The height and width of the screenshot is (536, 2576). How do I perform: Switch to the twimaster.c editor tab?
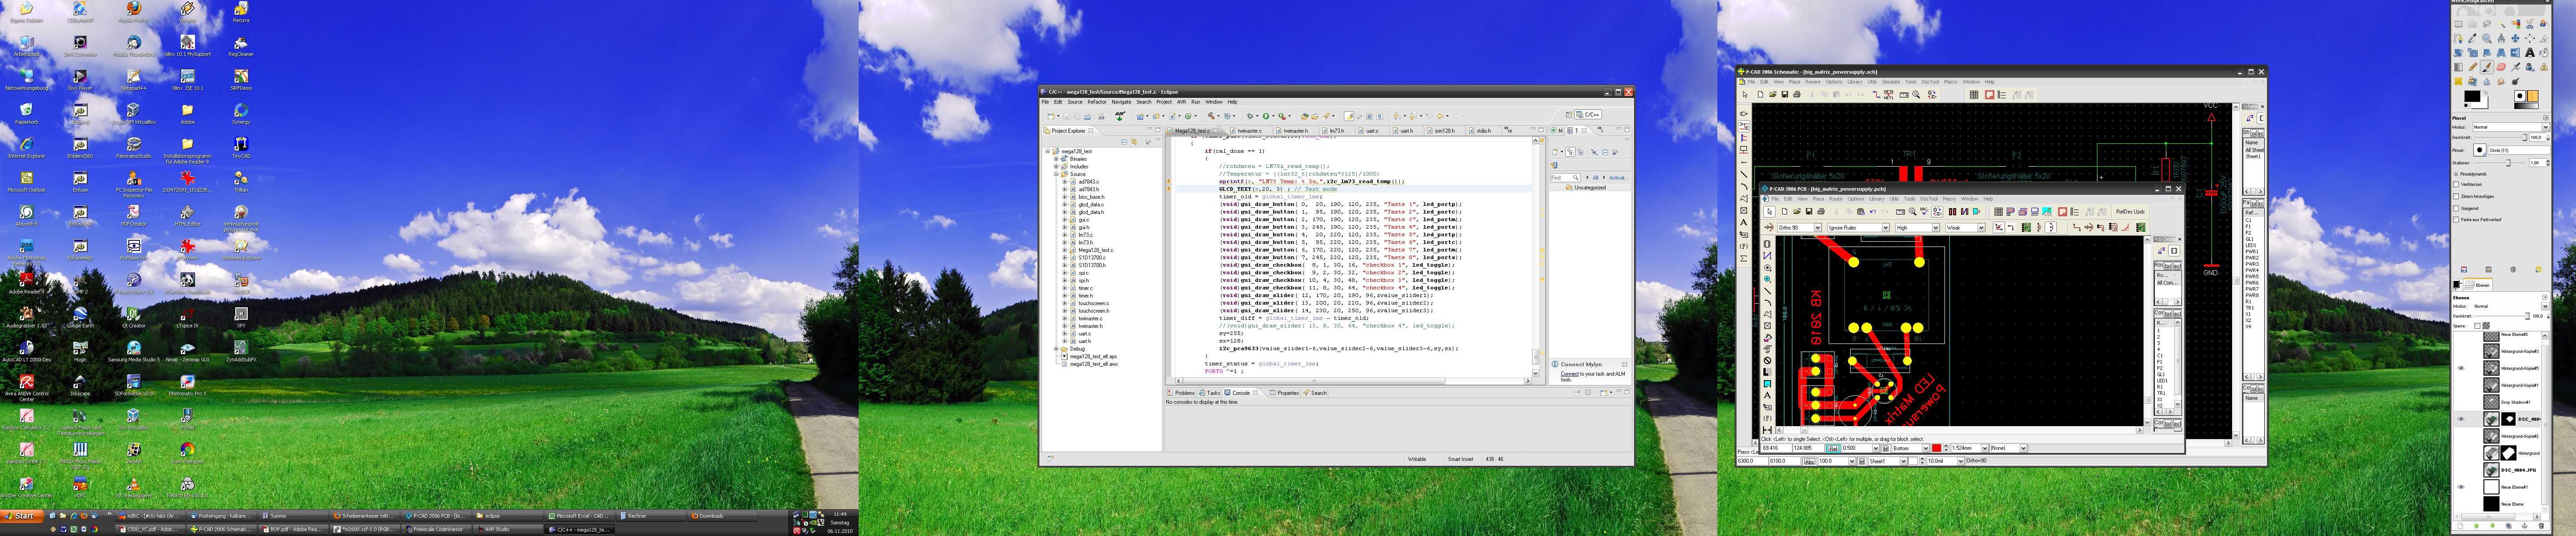(x=1250, y=131)
